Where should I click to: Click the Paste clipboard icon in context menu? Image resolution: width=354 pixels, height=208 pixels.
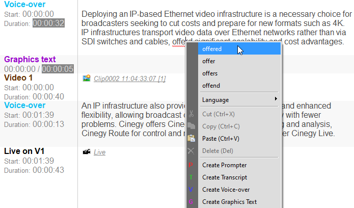pos(191,138)
